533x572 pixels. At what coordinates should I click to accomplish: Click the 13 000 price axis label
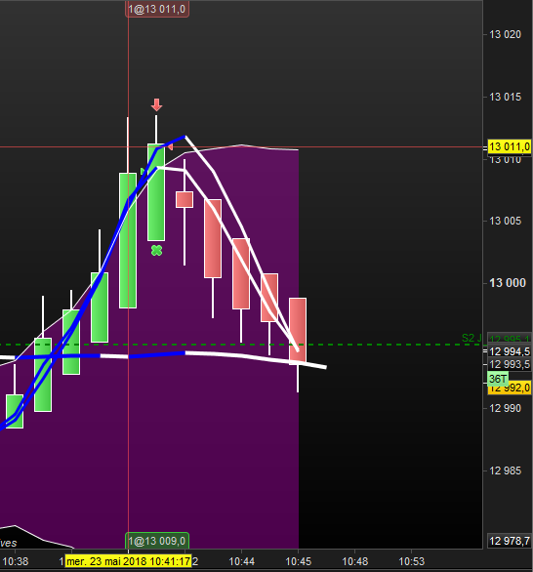pyautogui.click(x=508, y=283)
